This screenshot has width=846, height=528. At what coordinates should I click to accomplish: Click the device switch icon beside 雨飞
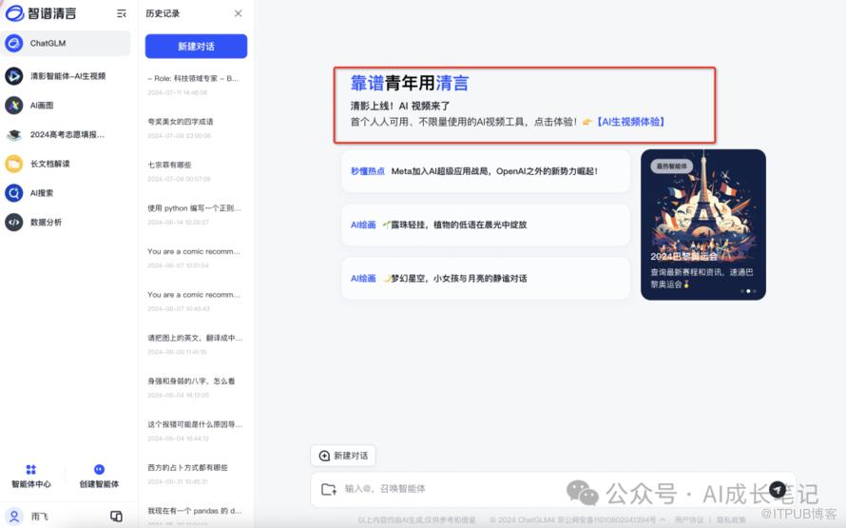click(116, 517)
